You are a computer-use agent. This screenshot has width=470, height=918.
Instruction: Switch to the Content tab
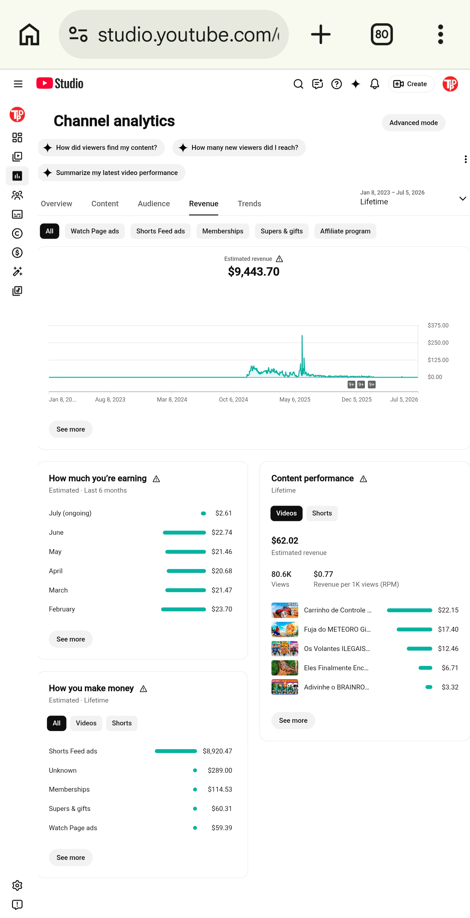(x=105, y=203)
